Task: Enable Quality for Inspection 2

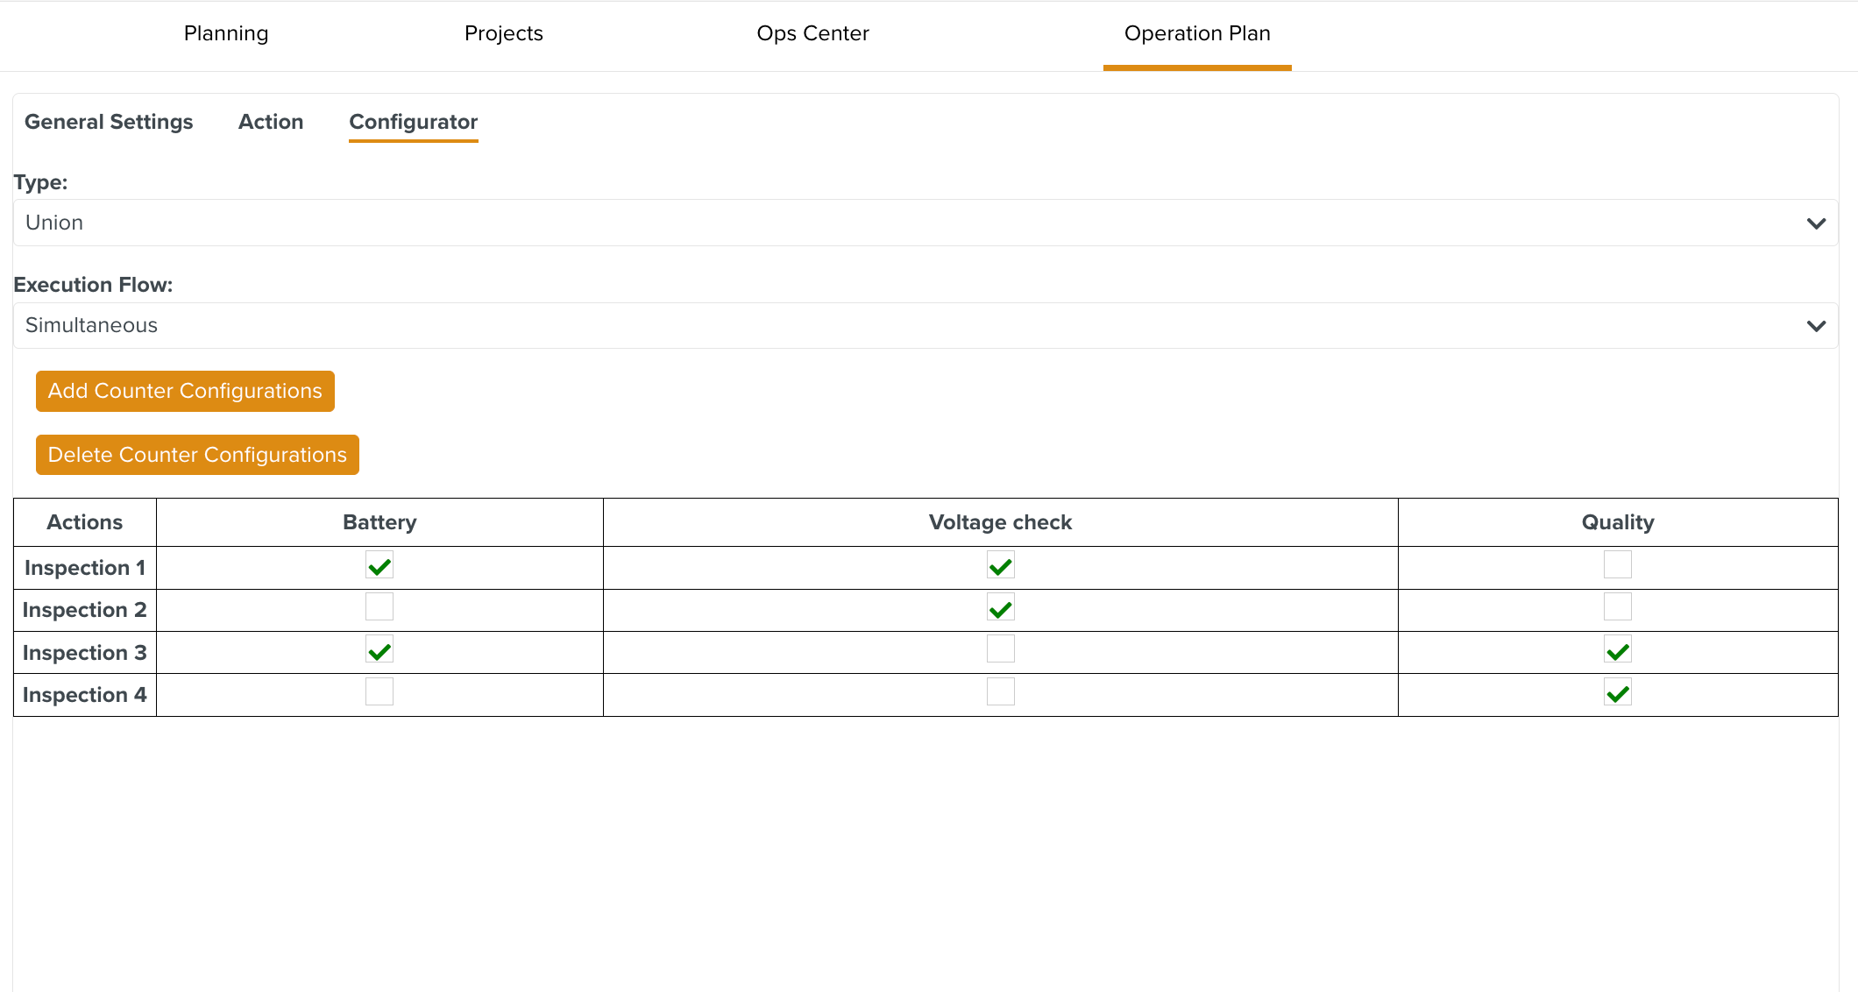Action: pyautogui.click(x=1617, y=607)
